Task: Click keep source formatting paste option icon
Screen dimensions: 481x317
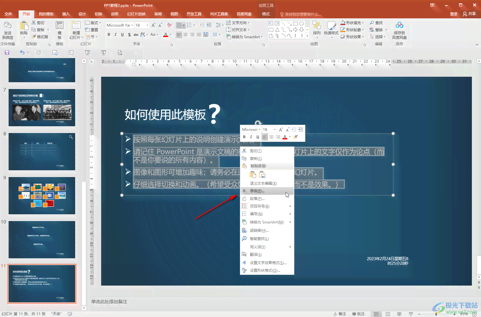Action: [x=253, y=175]
